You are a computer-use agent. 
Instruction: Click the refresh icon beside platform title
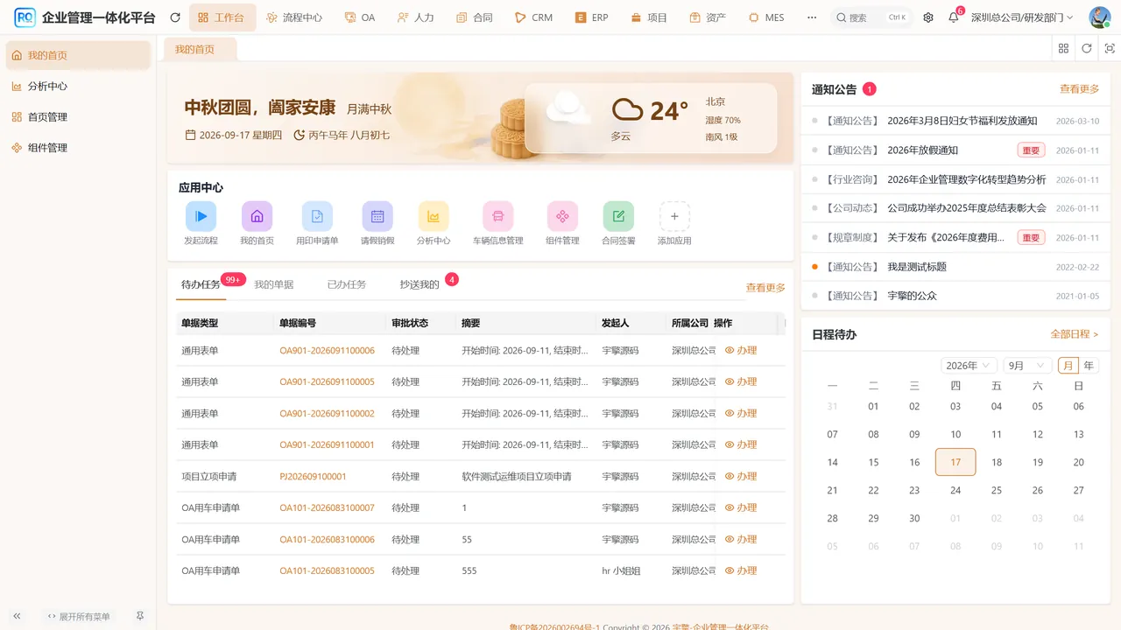[x=175, y=17]
